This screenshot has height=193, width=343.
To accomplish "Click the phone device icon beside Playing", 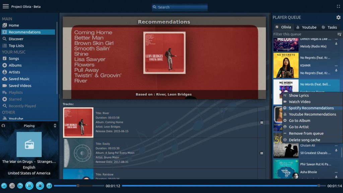I will tap(55, 126).
